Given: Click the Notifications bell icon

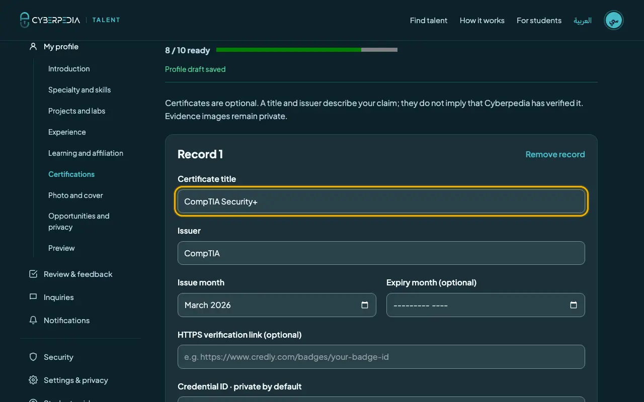Looking at the screenshot, I should 33,320.
